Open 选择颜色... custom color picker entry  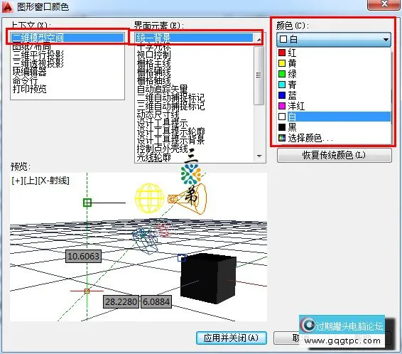coord(335,139)
